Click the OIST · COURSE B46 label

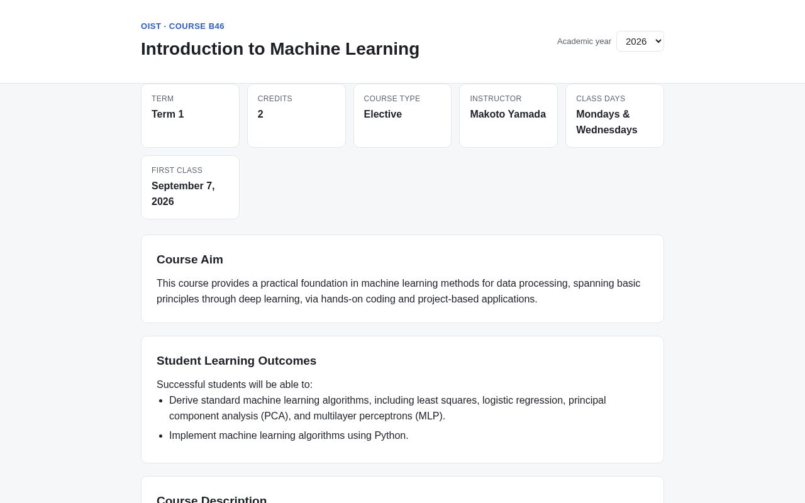(x=182, y=26)
